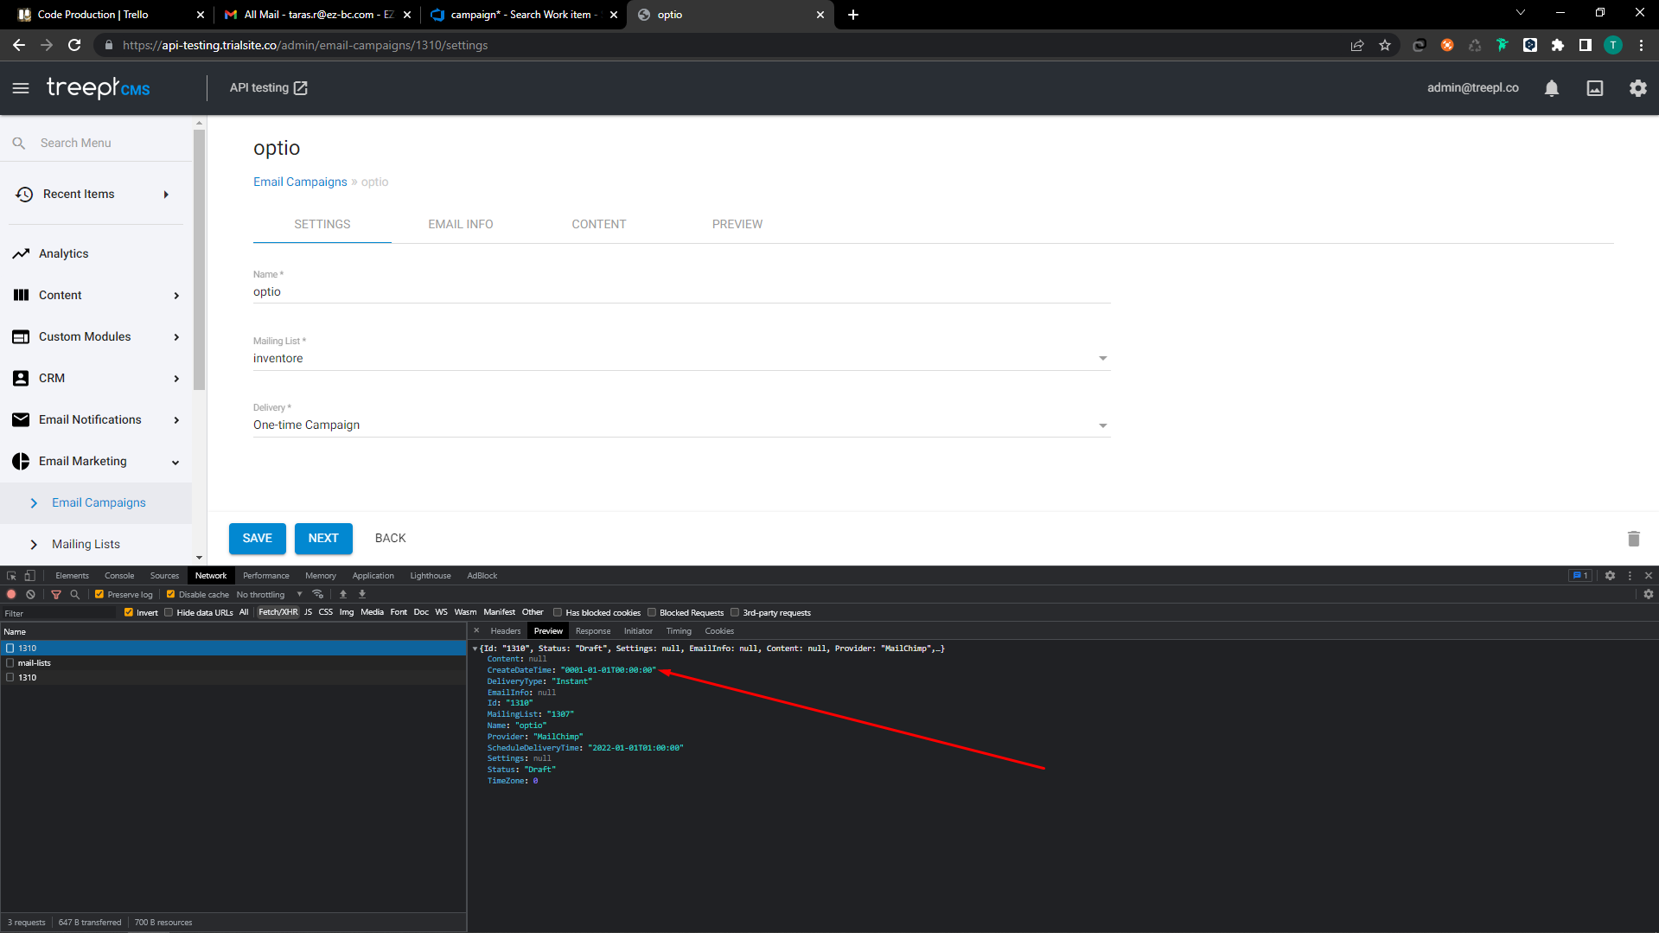
Task: Enable the Blocked Requests checkbox
Action: point(652,613)
